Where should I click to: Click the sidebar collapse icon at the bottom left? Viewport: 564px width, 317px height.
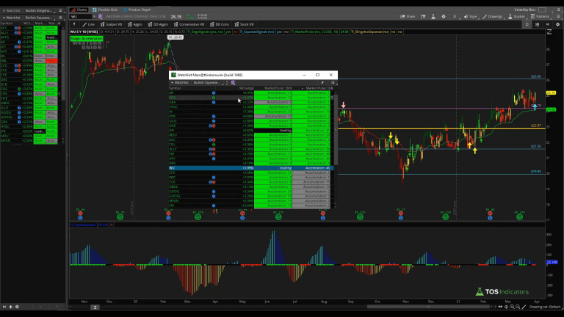coord(4,307)
